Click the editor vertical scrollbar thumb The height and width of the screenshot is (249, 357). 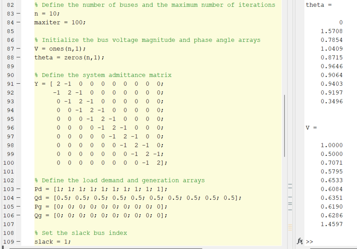pyautogui.click(x=284, y=126)
